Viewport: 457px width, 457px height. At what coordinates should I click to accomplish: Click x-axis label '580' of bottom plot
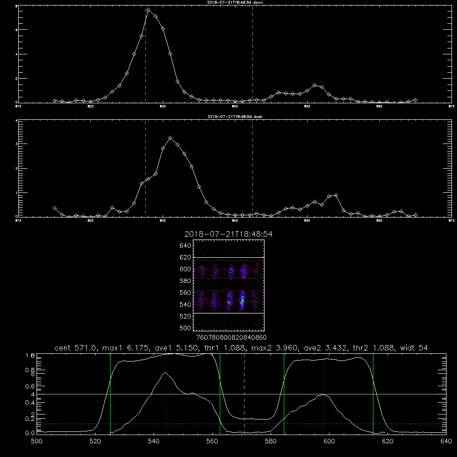271,441
